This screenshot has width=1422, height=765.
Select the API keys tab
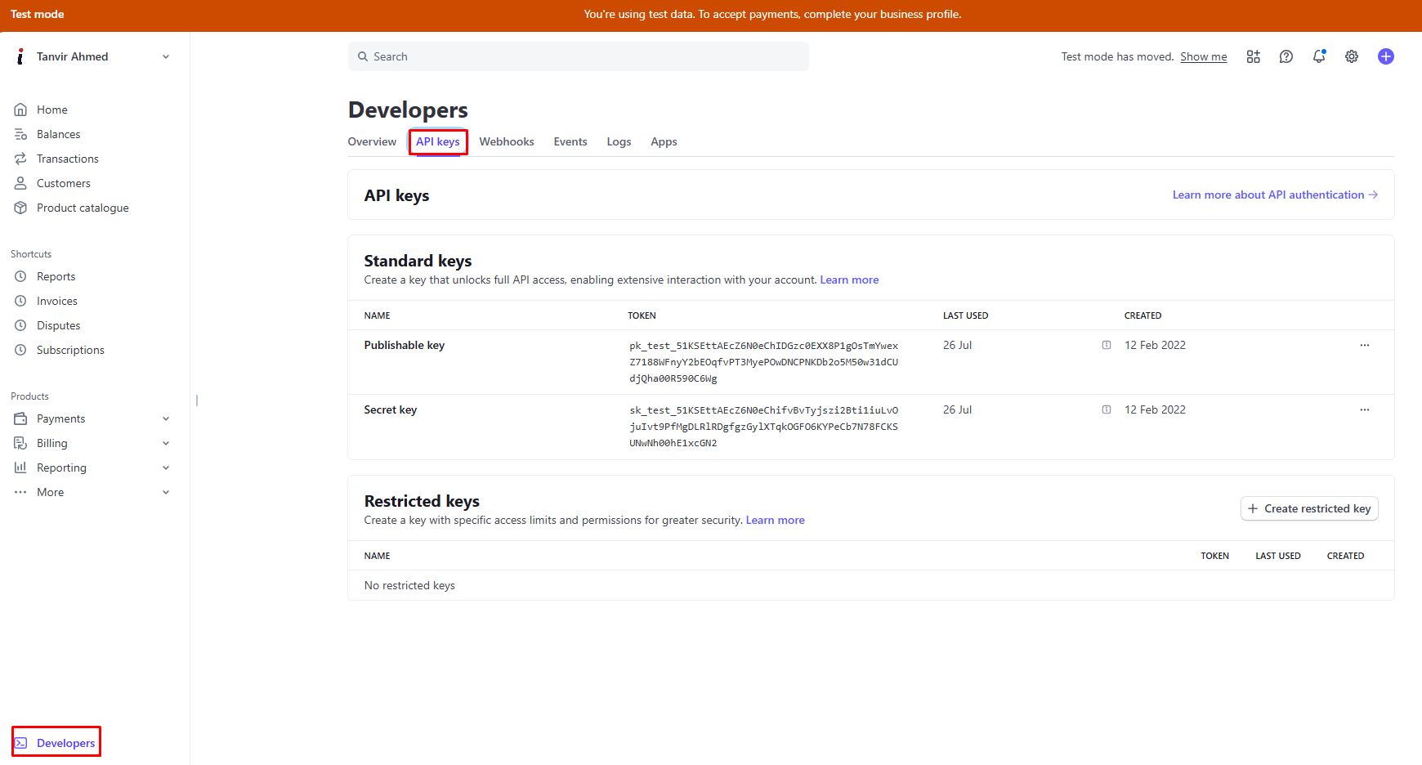pos(438,141)
